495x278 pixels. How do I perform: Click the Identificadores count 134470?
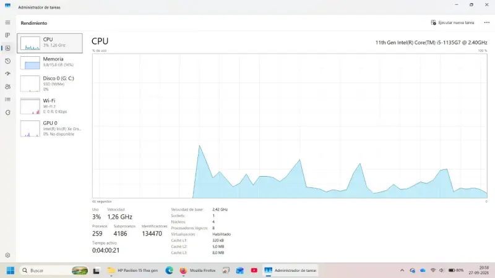click(152, 234)
